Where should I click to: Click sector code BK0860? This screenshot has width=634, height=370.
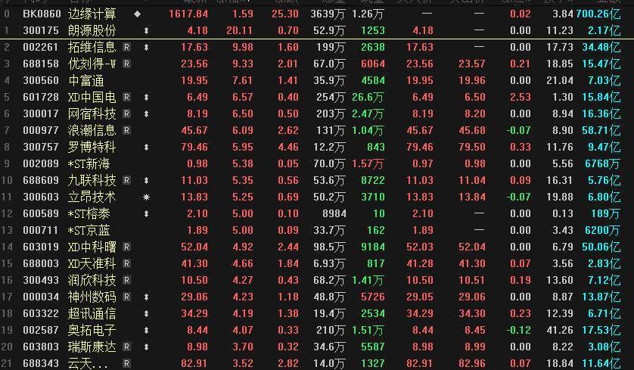[x=42, y=14]
